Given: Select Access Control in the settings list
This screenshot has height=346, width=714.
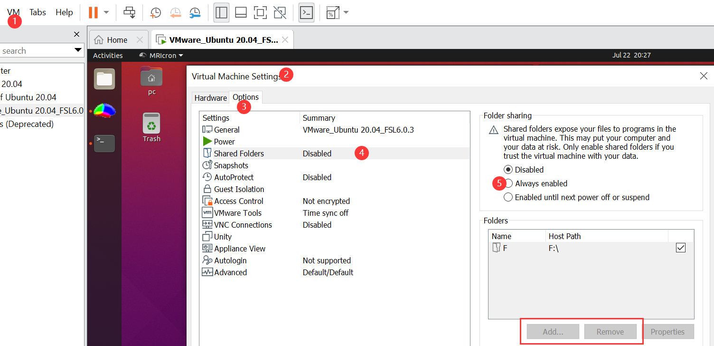Looking at the screenshot, I should click(335, 201).
